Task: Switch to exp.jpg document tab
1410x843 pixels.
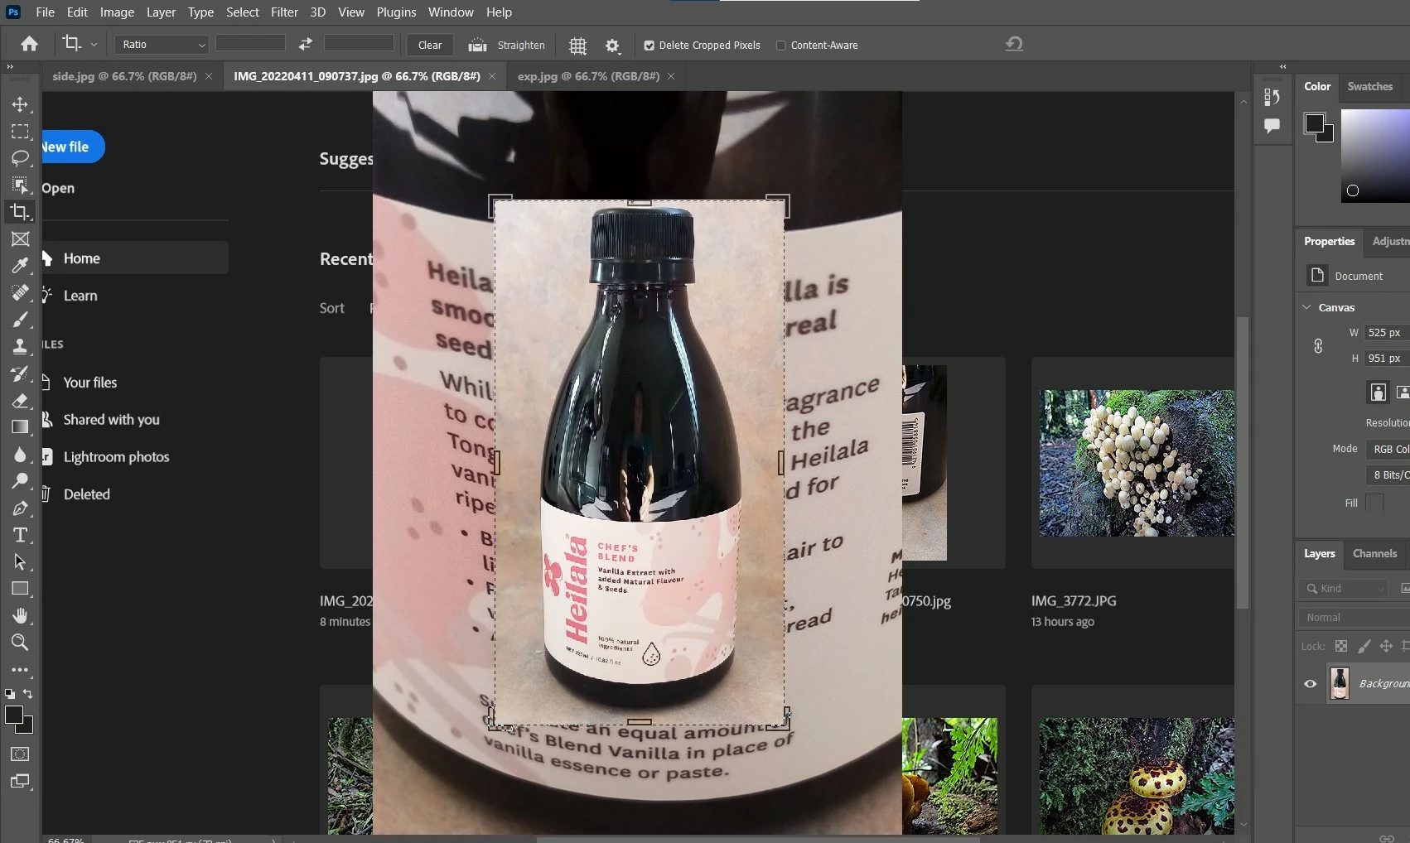Action: 588,76
